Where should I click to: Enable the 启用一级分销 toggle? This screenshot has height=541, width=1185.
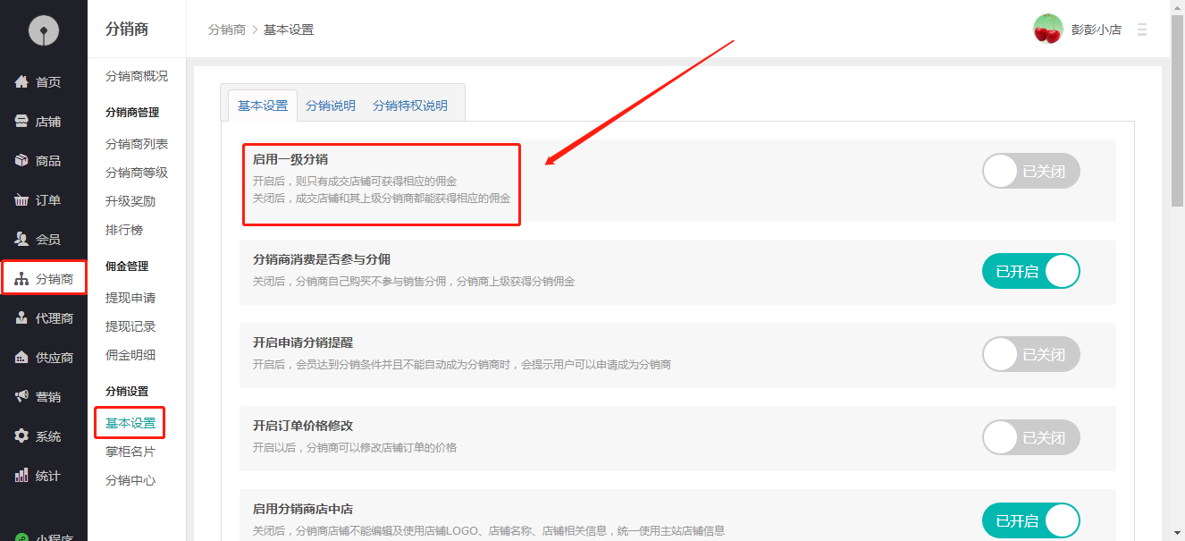(1030, 170)
